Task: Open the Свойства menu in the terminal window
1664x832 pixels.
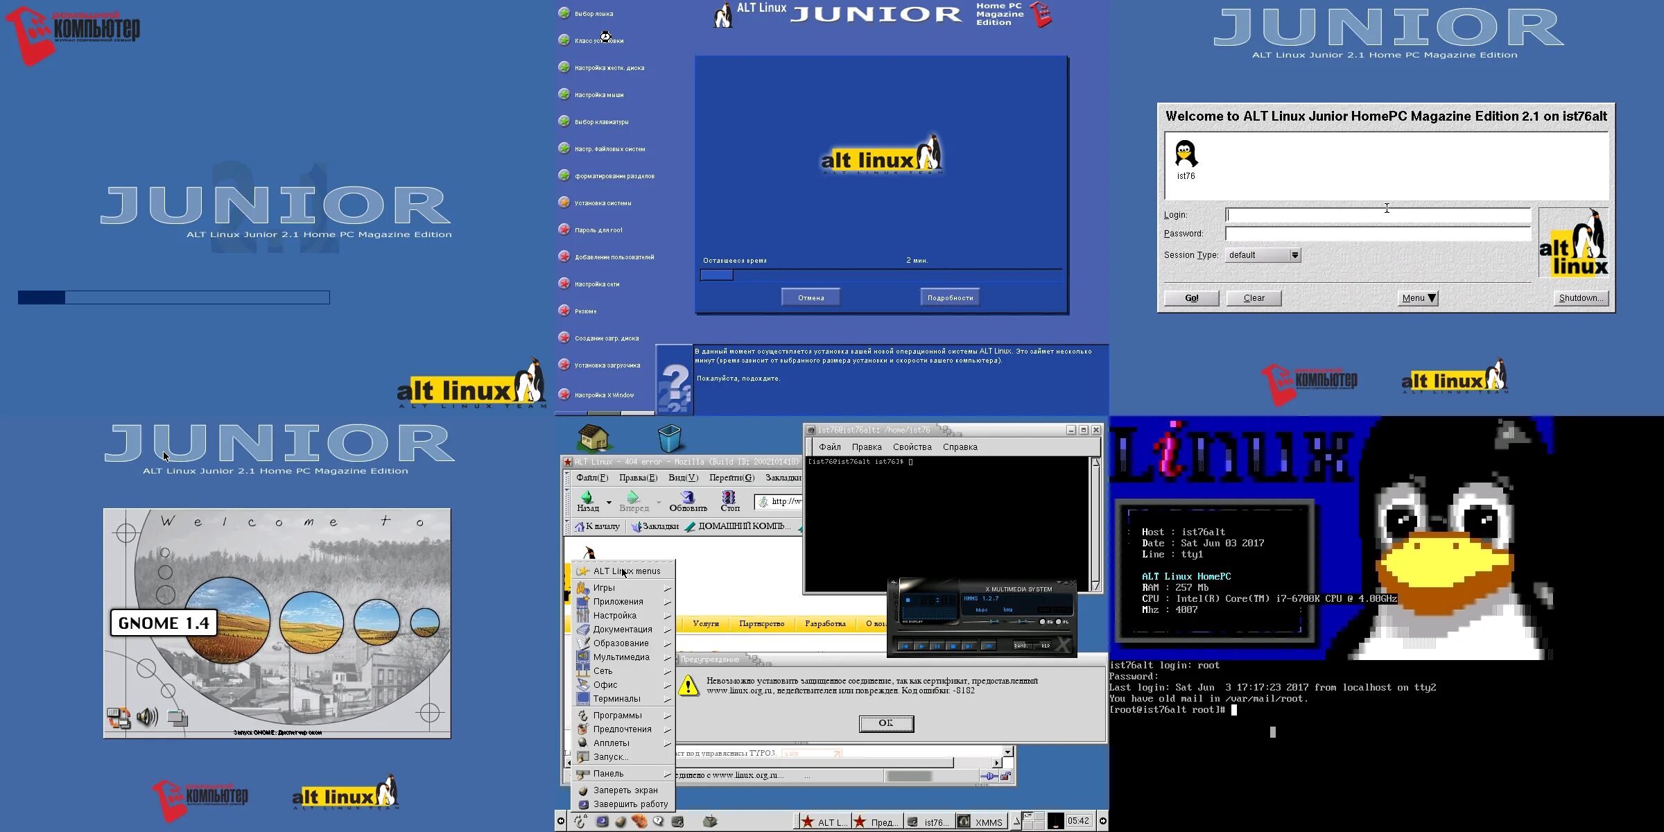Action: pos(912,447)
